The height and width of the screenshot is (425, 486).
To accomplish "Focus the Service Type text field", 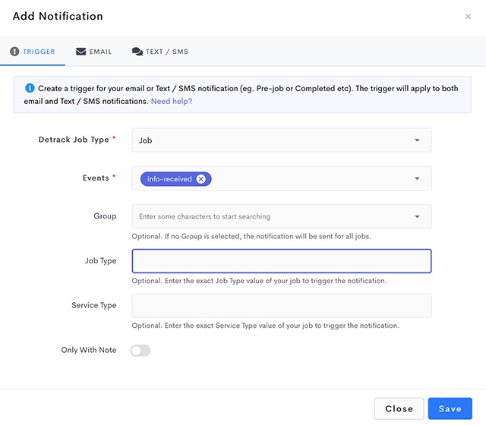I will [x=282, y=306].
